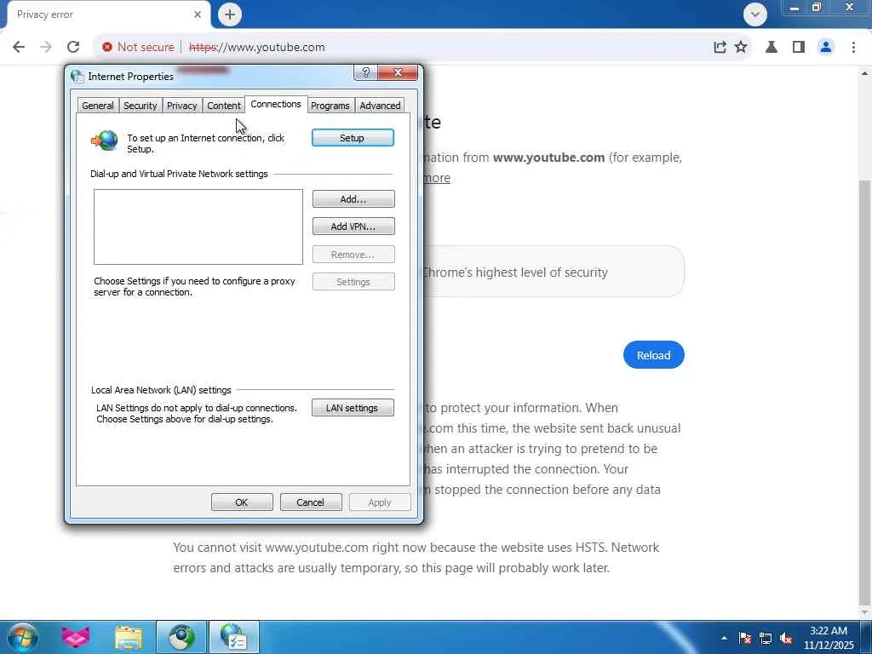Click the Internet Properties help question mark
The width and height of the screenshot is (872, 654).
pos(365,72)
